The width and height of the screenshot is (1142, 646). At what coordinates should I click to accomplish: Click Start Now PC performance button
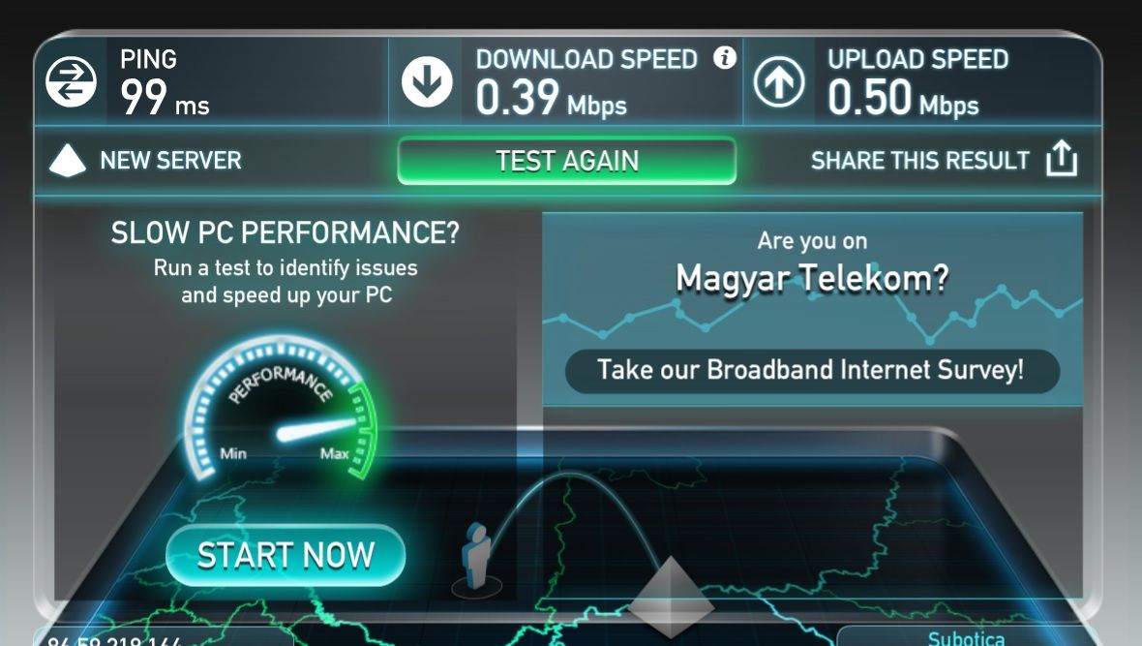(x=285, y=556)
